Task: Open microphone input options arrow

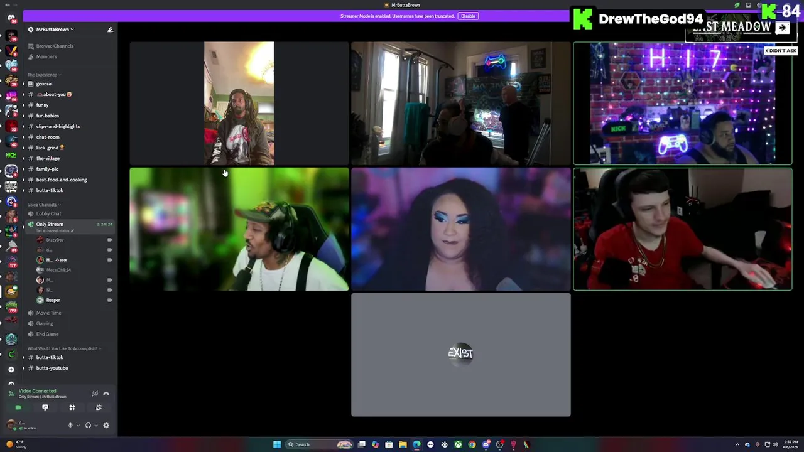Action: 78,426
